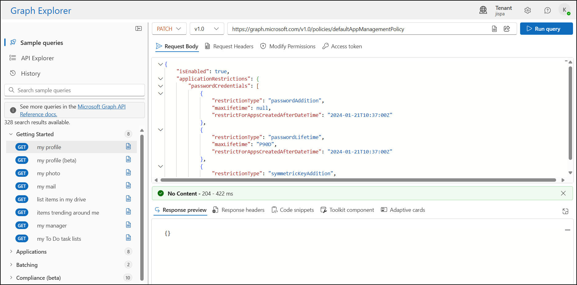Click the tenant region globe icon

[483, 10]
